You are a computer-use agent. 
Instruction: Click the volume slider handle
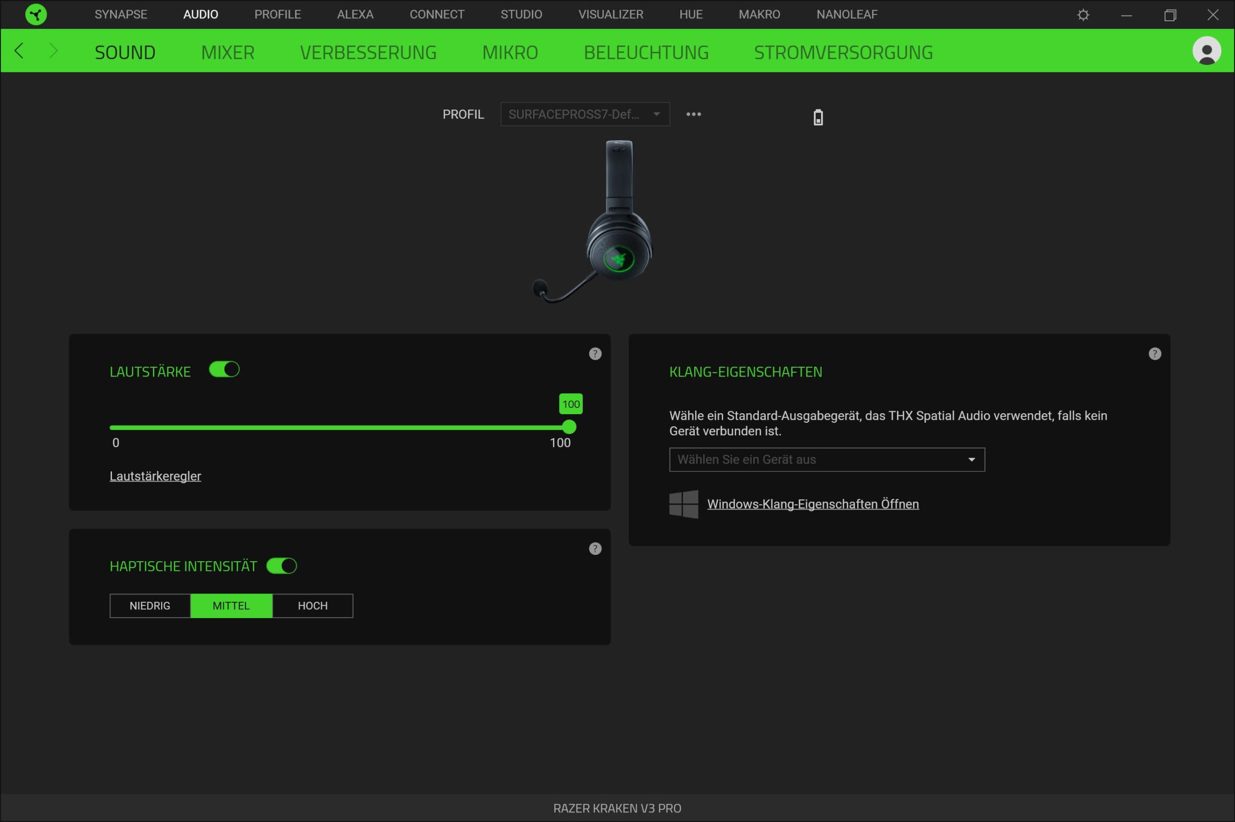click(569, 427)
